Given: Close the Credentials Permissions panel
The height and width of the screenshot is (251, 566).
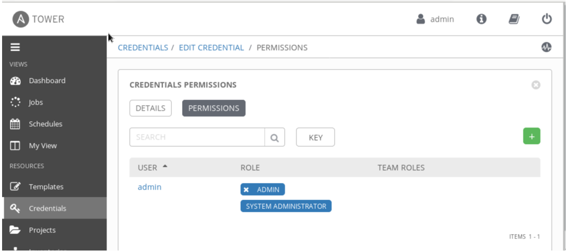Looking at the screenshot, I should [x=536, y=85].
